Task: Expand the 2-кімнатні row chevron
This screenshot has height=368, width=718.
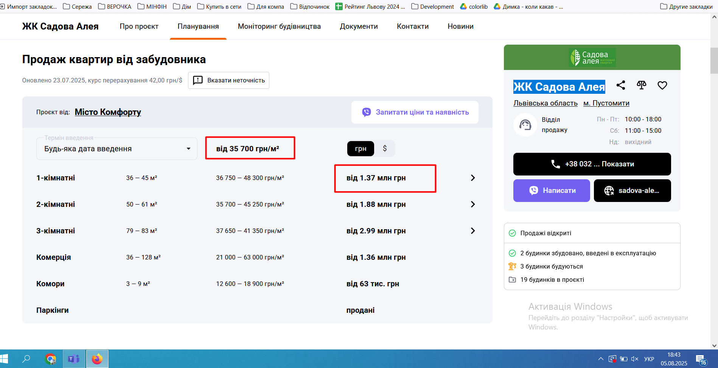Action: (472, 204)
